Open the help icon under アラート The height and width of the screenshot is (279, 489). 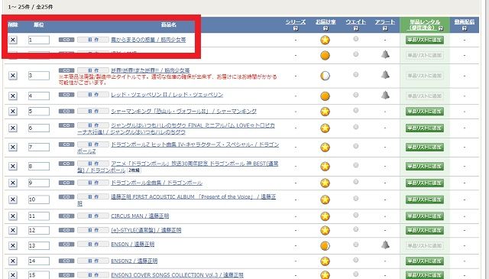(385, 28)
